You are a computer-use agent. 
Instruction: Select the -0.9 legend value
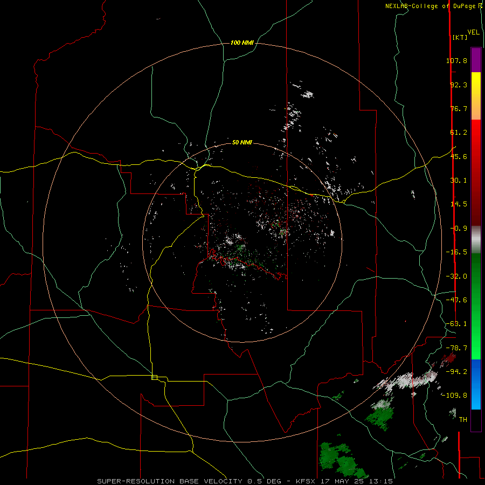point(459,228)
